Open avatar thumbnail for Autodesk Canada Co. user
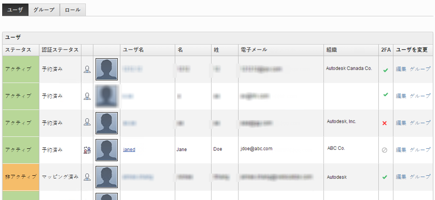 pos(107,69)
